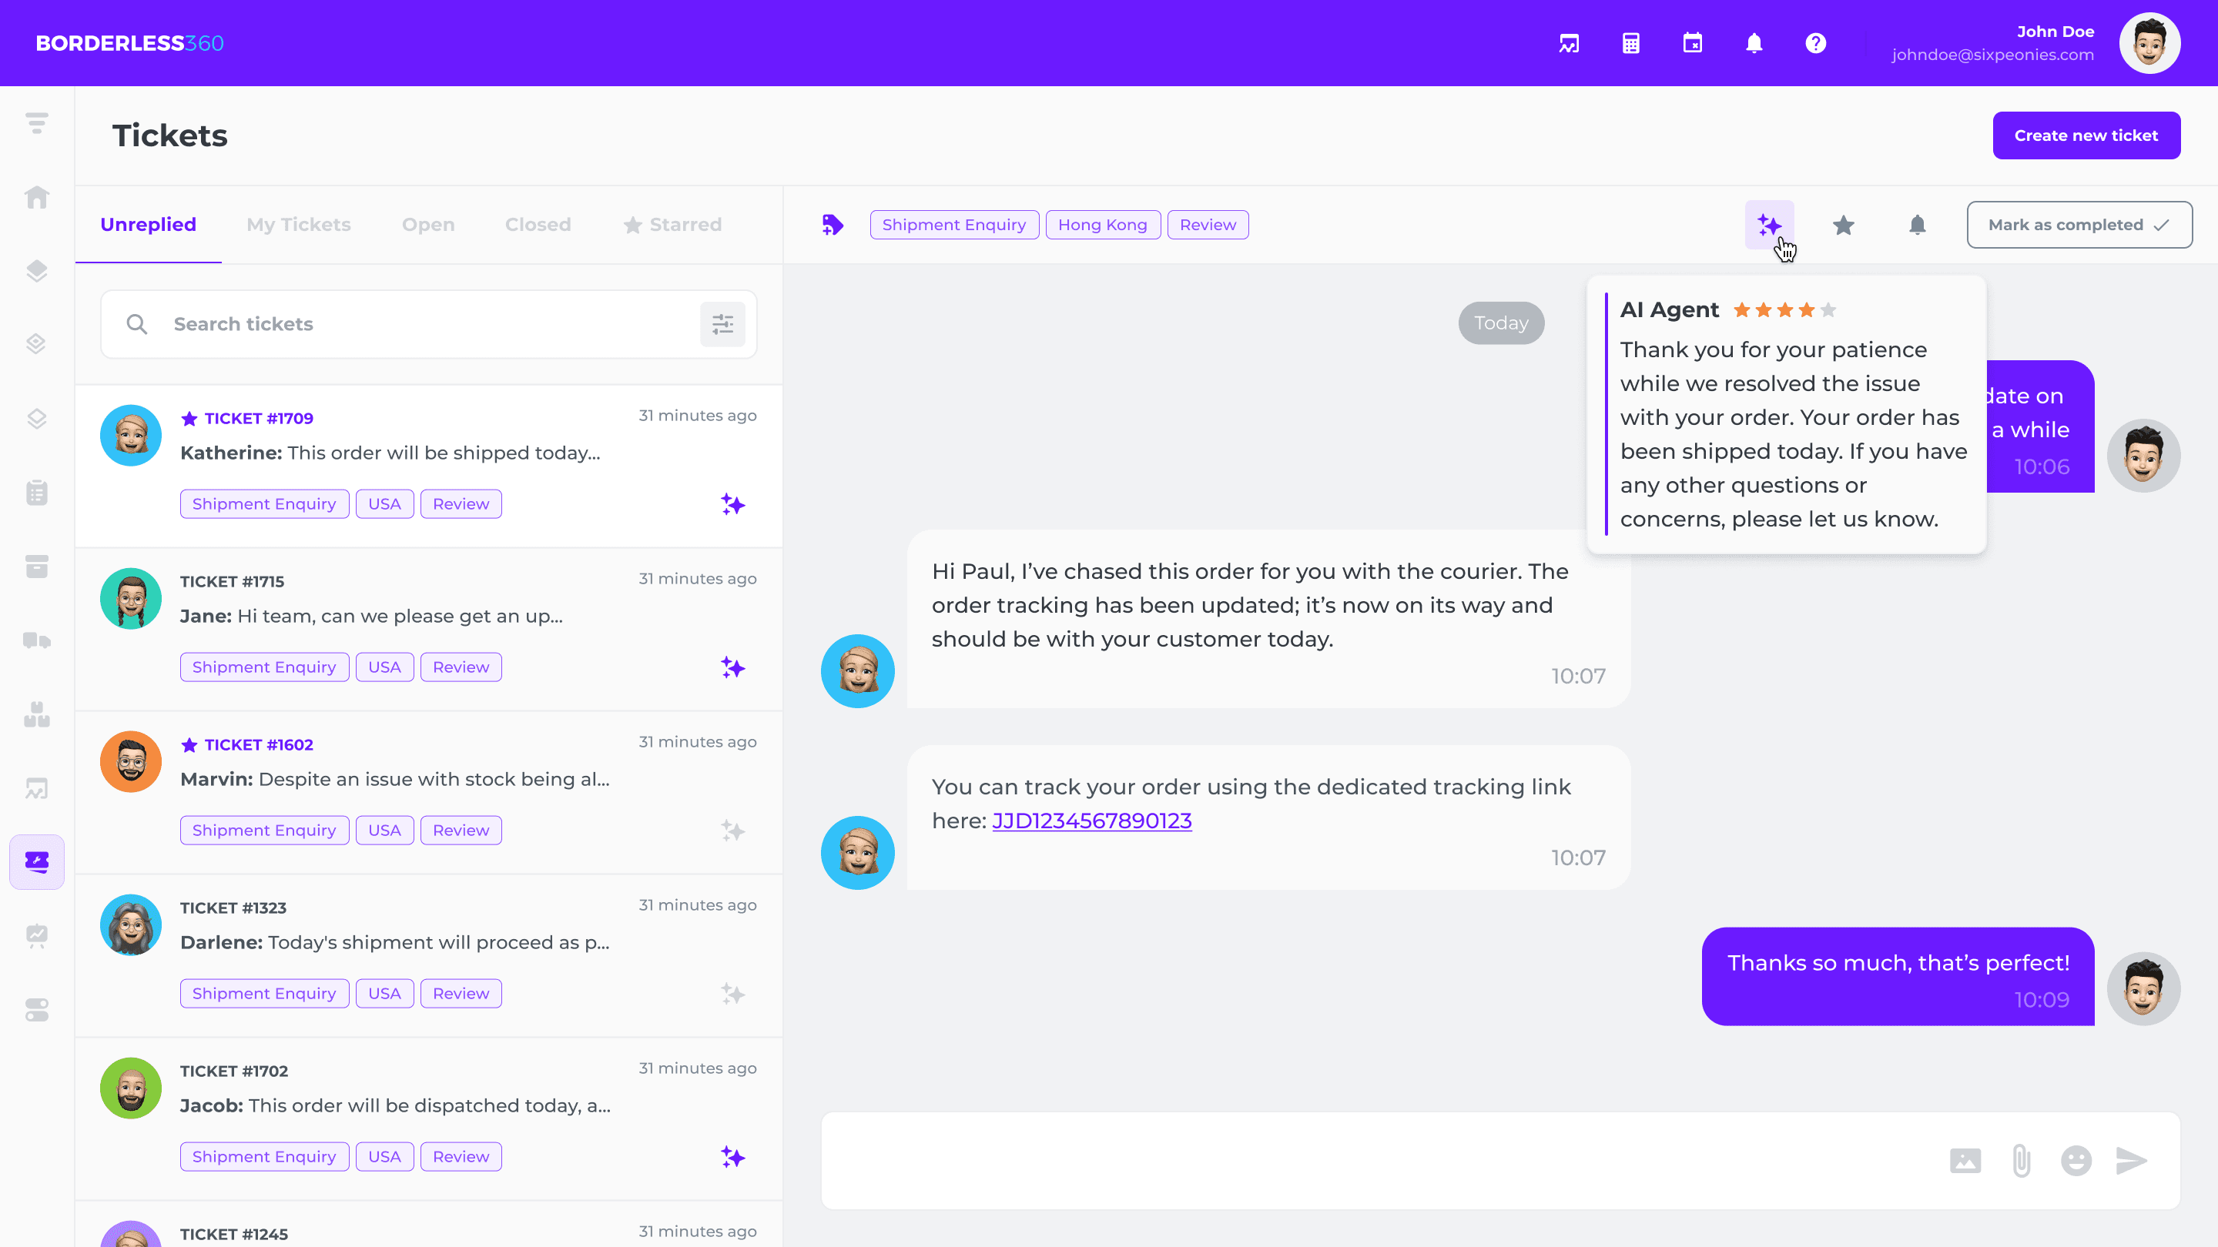Toggle star on ticket #1602
2218x1247 pixels.
189,744
